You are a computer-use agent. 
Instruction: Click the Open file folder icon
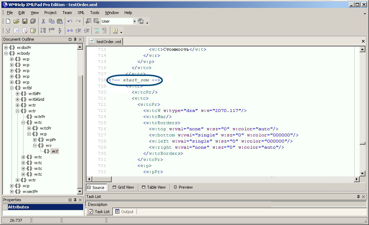tap(16, 21)
